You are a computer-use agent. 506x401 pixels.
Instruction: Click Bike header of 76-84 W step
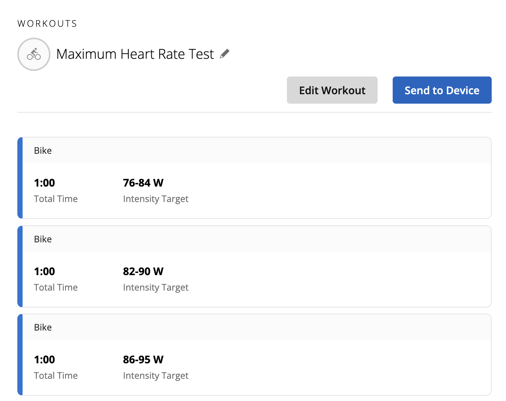coord(43,151)
